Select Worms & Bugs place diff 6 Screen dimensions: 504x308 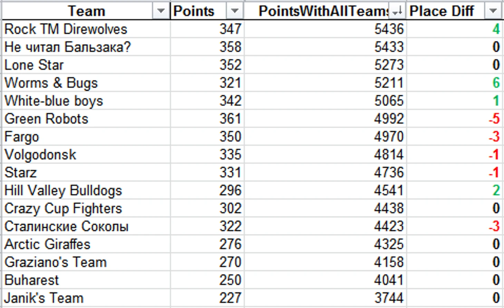point(455,83)
